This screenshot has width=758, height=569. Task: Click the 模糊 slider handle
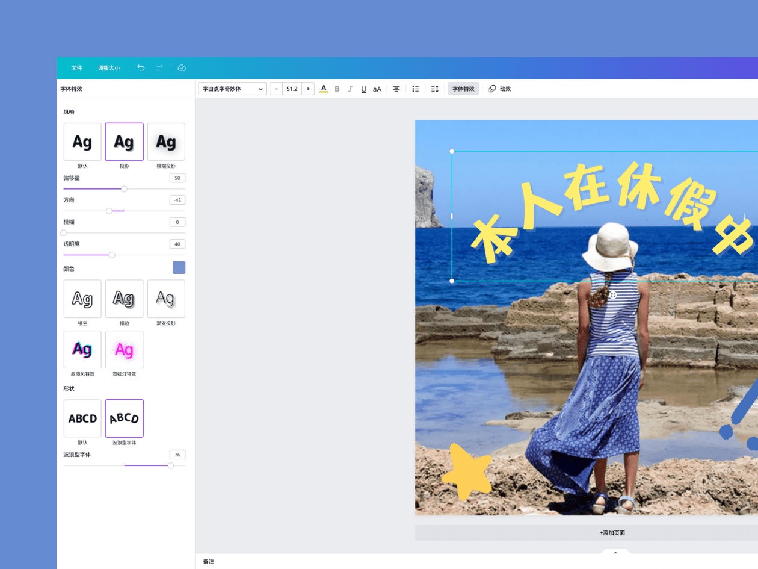tap(64, 233)
